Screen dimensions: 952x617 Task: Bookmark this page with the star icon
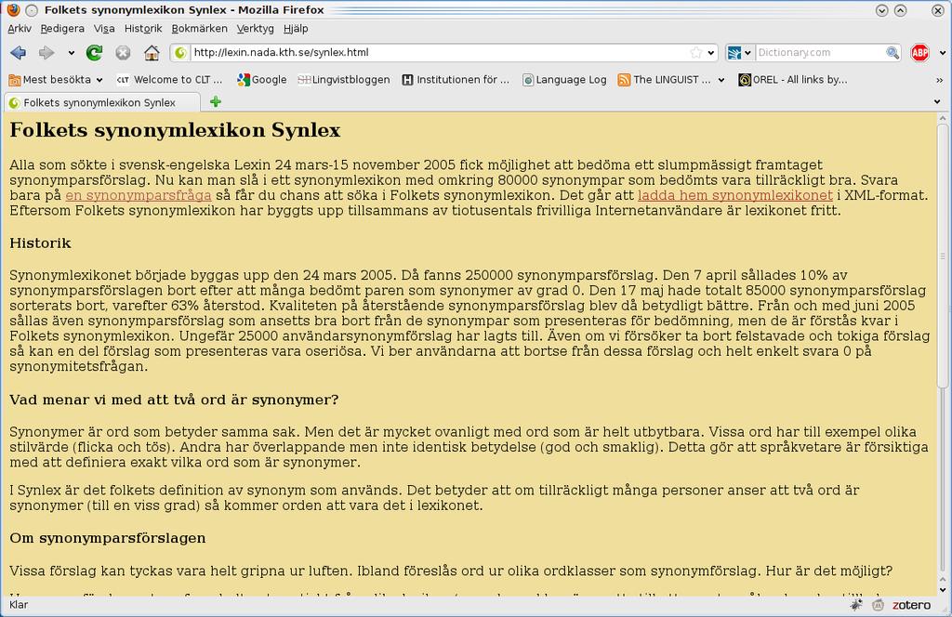pos(695,53)
